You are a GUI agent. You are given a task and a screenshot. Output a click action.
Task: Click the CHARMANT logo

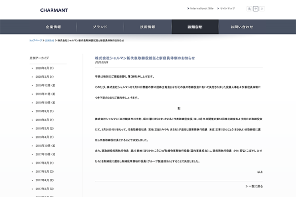(54, 10)
